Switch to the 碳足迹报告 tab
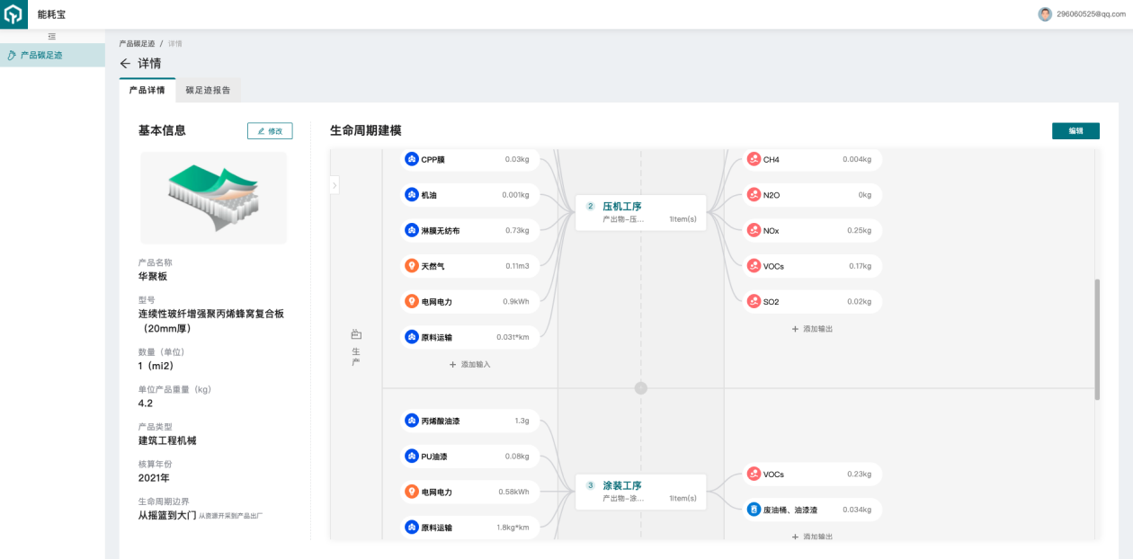This screenshot has height=559, width=1133. [208, 90]
